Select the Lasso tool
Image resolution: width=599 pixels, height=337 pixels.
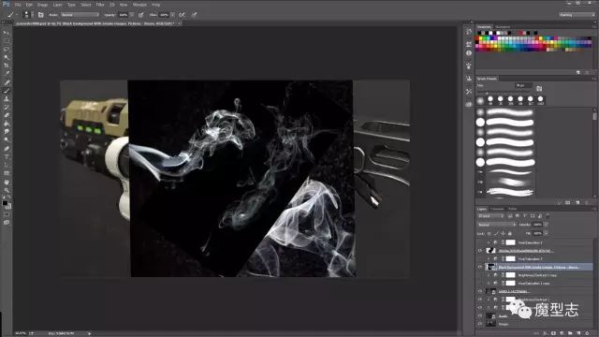click(x=7, y=49)
